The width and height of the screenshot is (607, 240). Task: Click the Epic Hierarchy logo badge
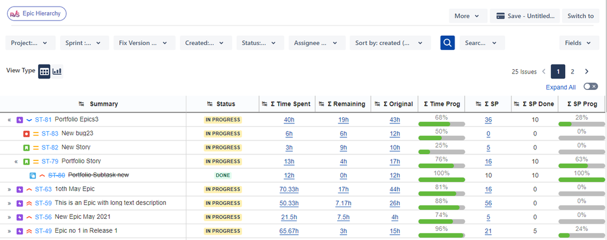pos(37,13)
